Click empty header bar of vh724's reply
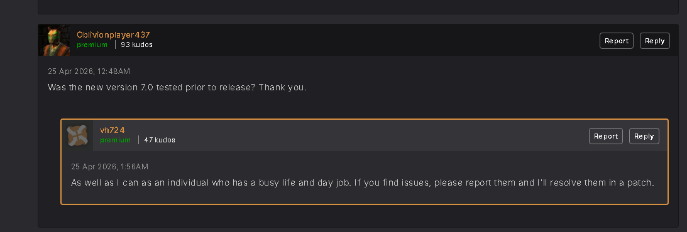This screenshot has height=232, width=687. (381, 135)
